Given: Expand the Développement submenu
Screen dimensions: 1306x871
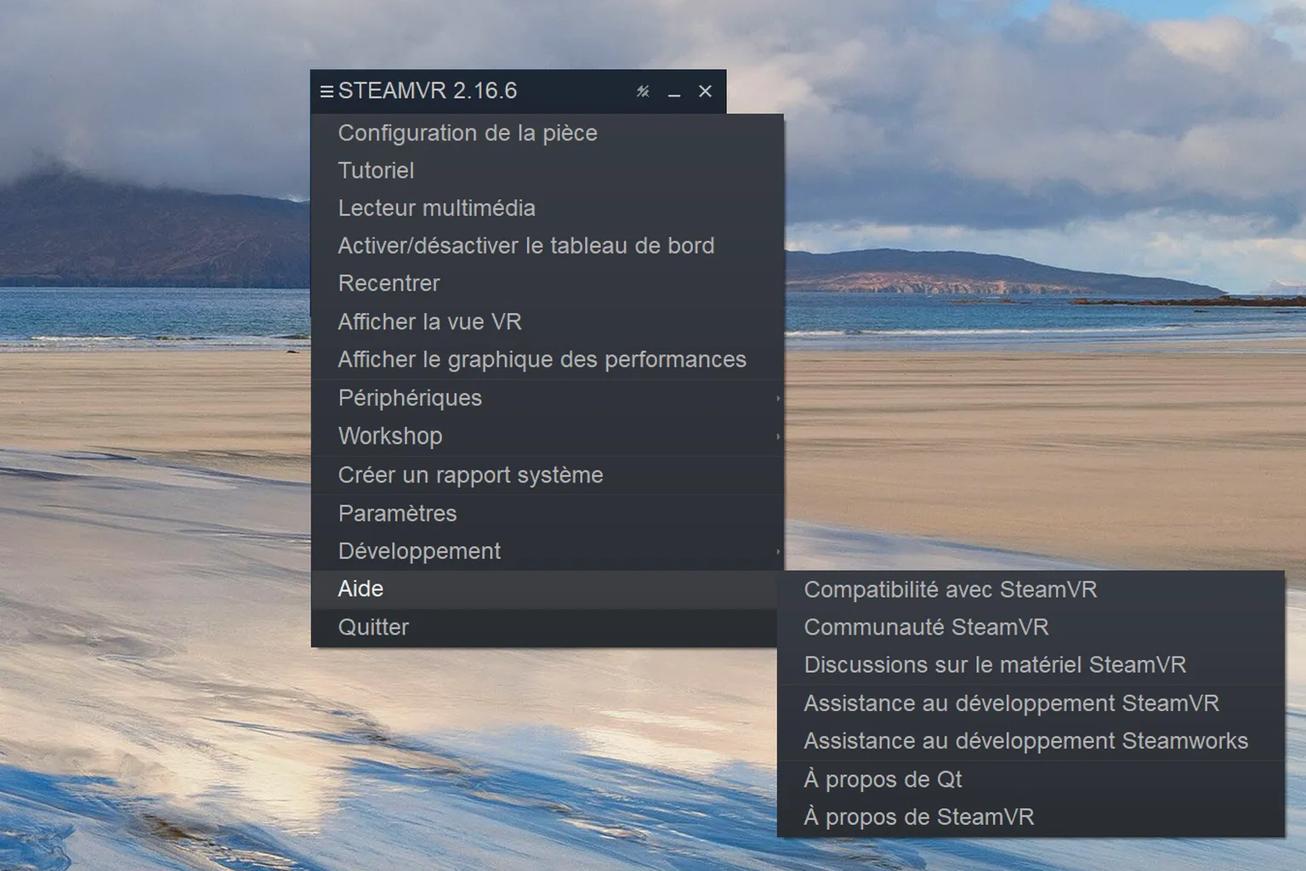Looking at the screenshot, I should point(548,551).
